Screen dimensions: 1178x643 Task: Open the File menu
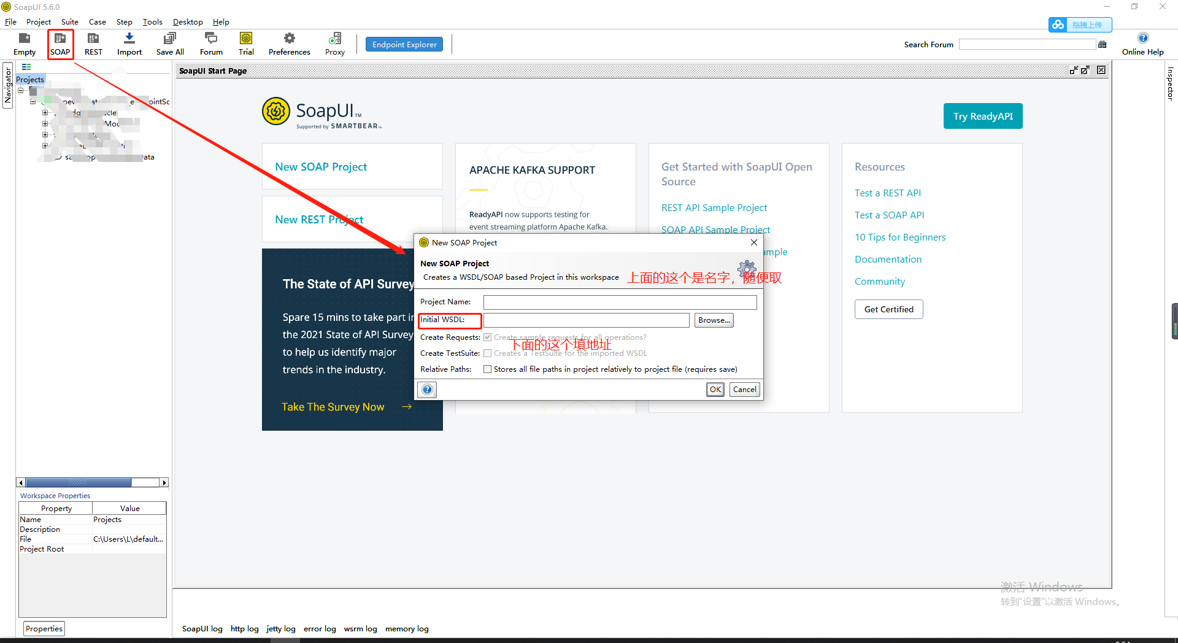point(10,21)
